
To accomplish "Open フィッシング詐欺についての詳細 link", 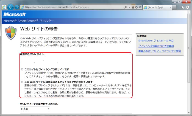I will pyautogui.click(x=156, y=46).
